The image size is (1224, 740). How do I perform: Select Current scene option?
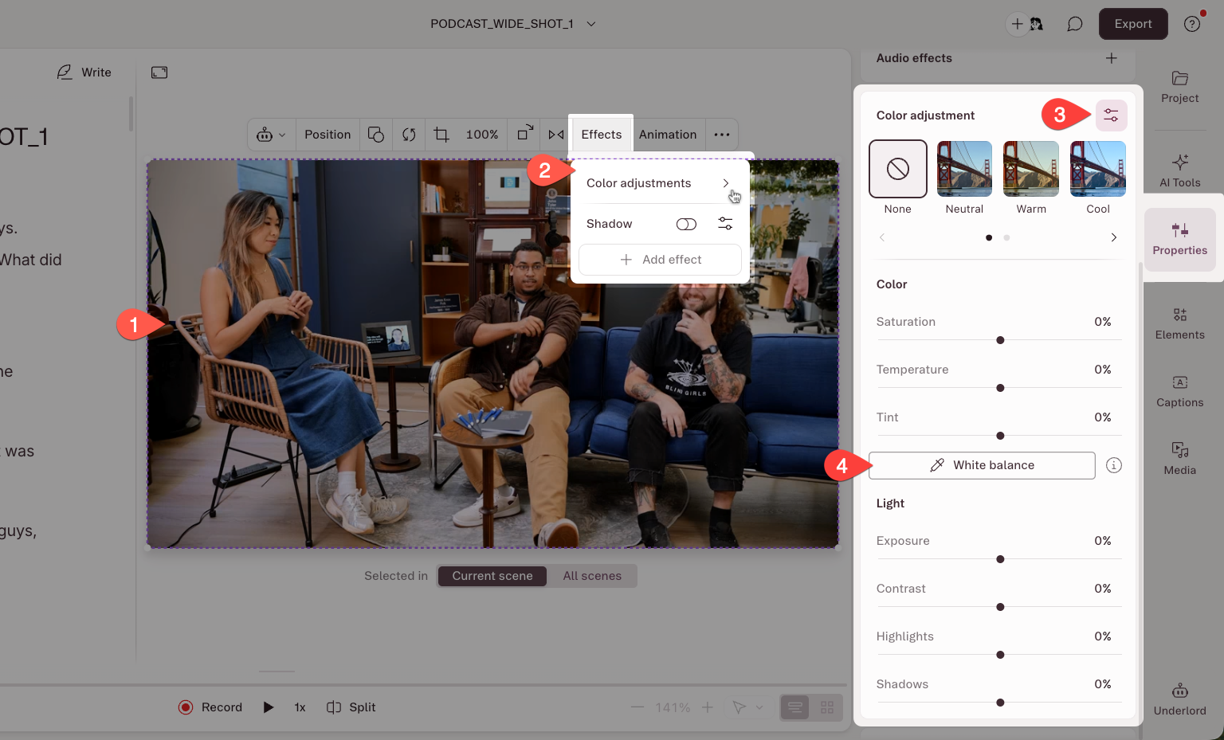click(x=492, y=576)
